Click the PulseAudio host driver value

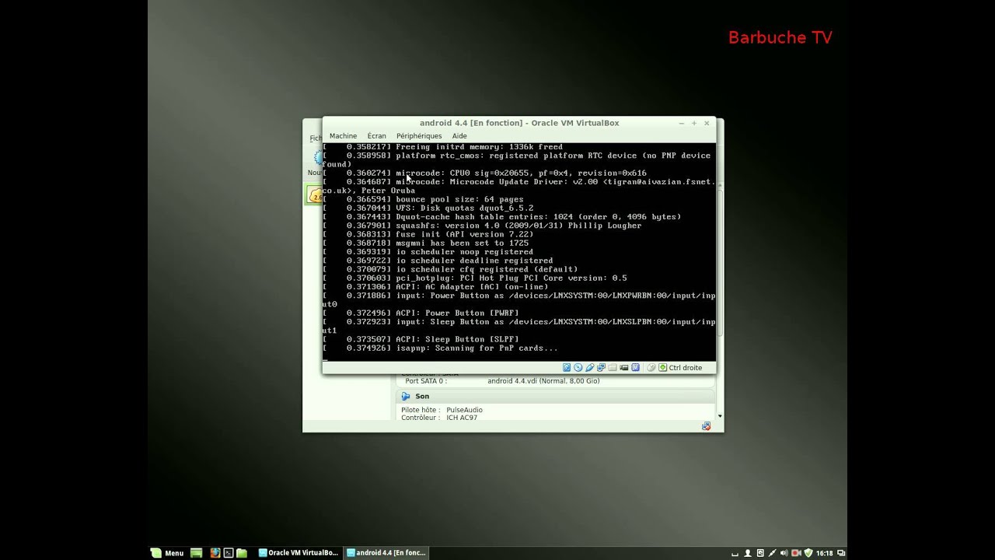pyautogui.click(x=464, y=410)
